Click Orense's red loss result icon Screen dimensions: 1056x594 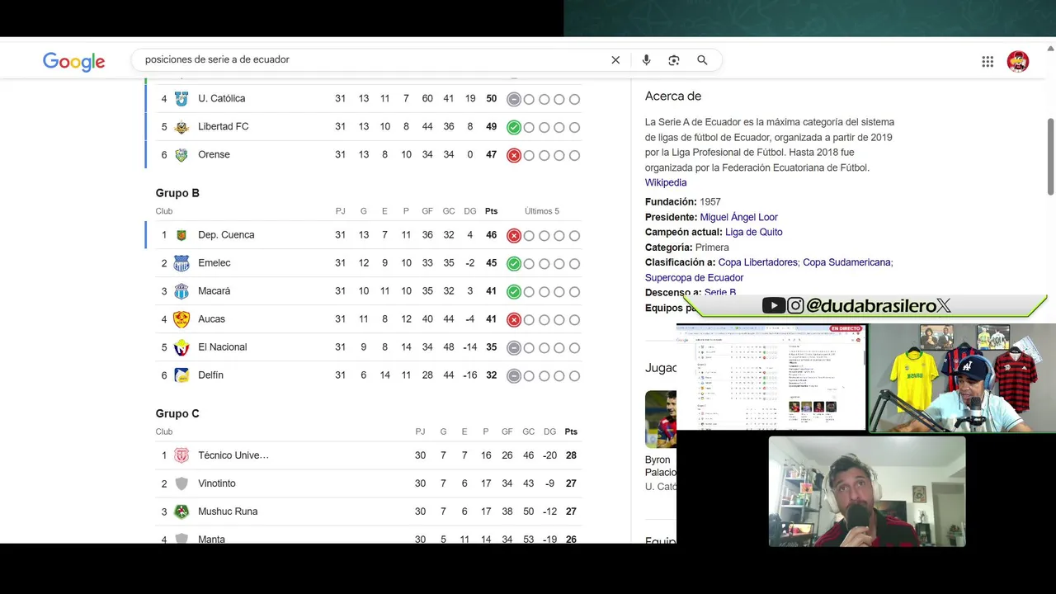(x=514, y=155)
